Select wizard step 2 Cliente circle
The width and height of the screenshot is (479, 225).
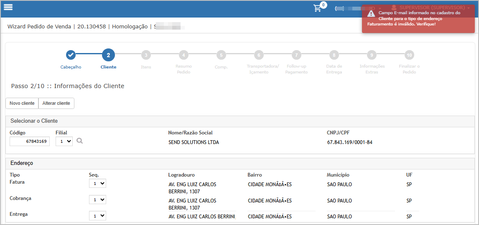[108, 55]
